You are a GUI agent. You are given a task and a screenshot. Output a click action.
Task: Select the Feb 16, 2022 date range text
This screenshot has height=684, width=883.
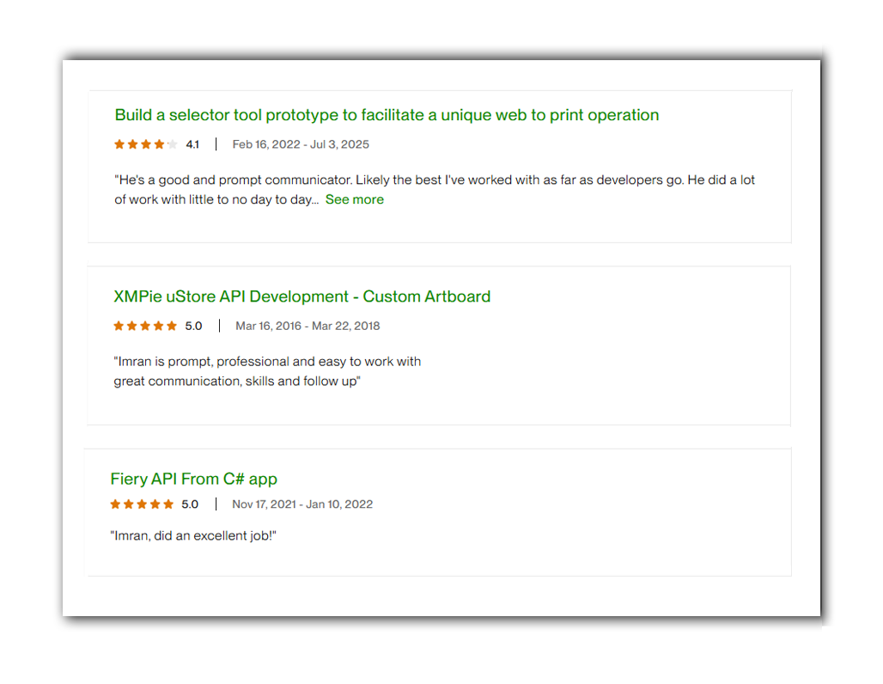pyautogui.click(x=301, y=144)
